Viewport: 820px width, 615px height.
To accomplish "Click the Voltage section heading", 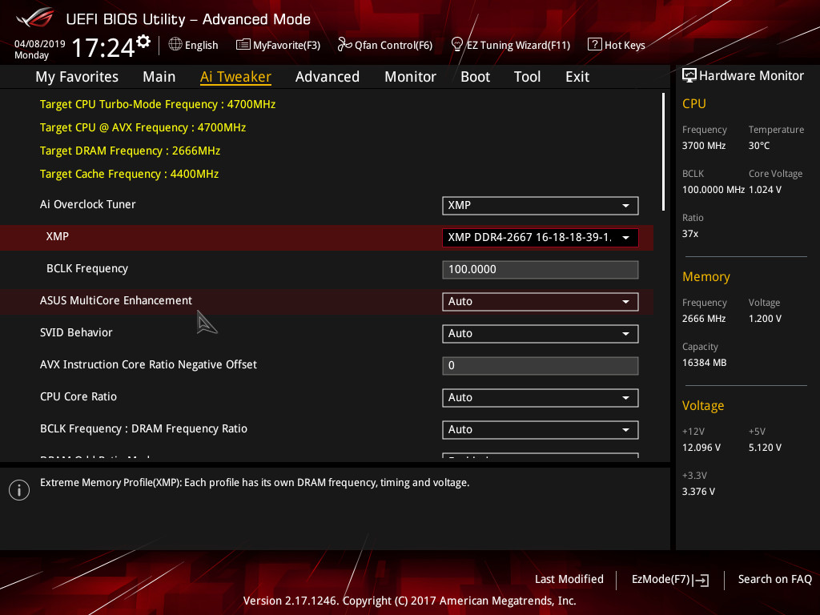I will point(703,406).
